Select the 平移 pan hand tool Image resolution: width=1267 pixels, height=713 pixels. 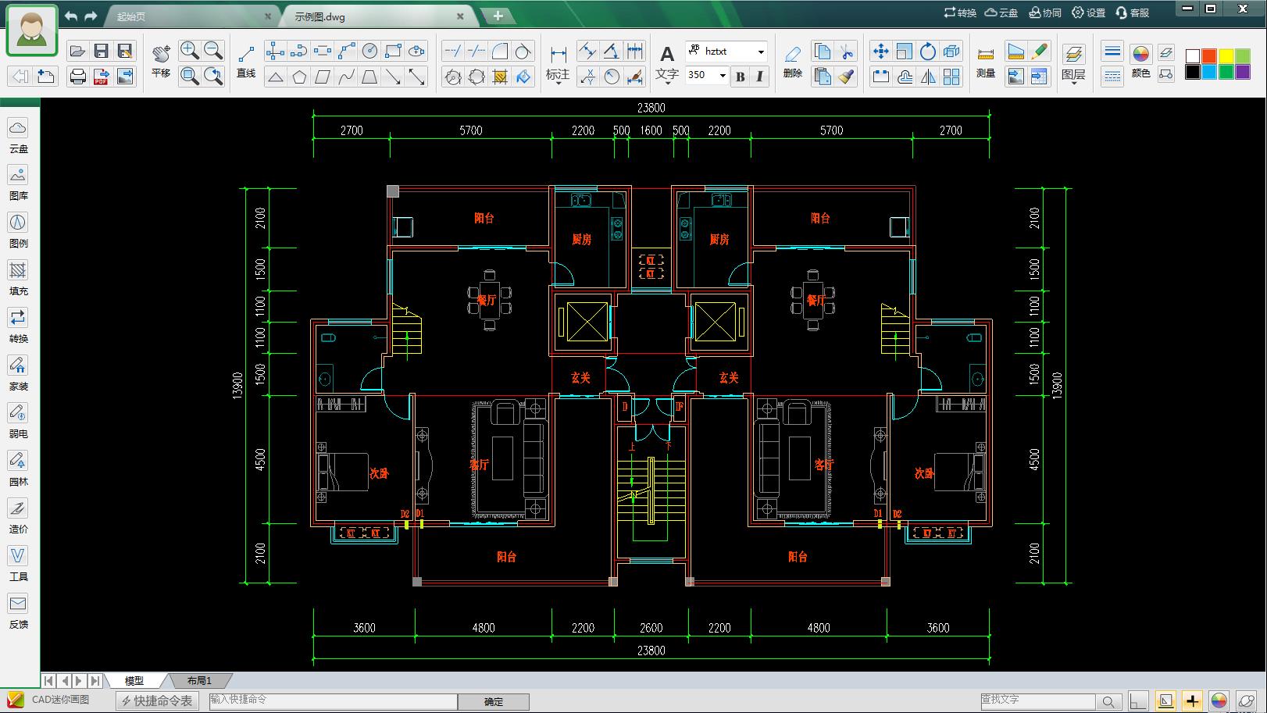(x=161, y=60)
